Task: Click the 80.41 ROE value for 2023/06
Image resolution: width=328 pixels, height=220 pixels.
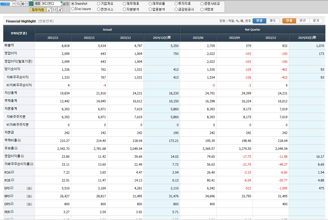Action: (x=211, y=180)
